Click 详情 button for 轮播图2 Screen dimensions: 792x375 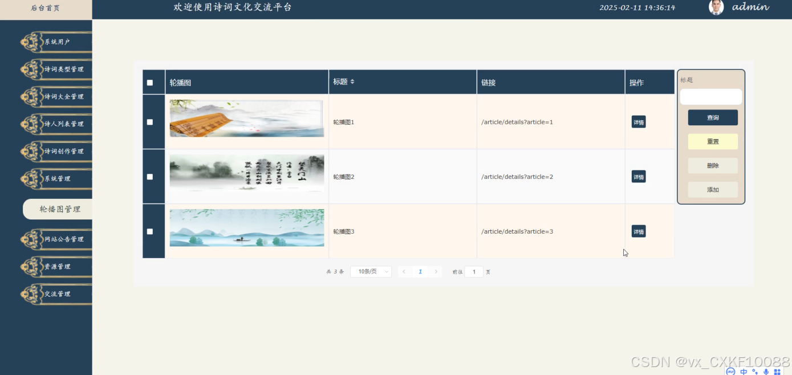click(x=639, y=177)
